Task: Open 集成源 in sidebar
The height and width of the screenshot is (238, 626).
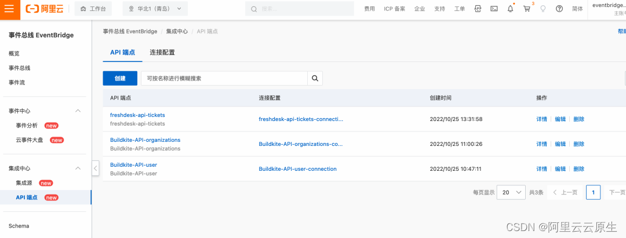Action: [24, 183]
